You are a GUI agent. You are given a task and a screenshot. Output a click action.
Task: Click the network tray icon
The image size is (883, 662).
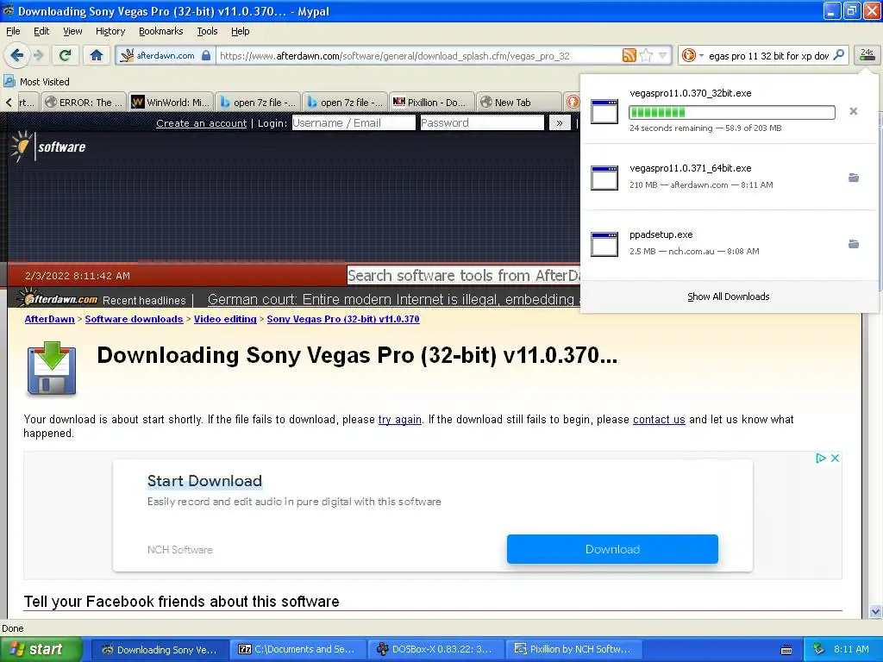click(819, 649)
